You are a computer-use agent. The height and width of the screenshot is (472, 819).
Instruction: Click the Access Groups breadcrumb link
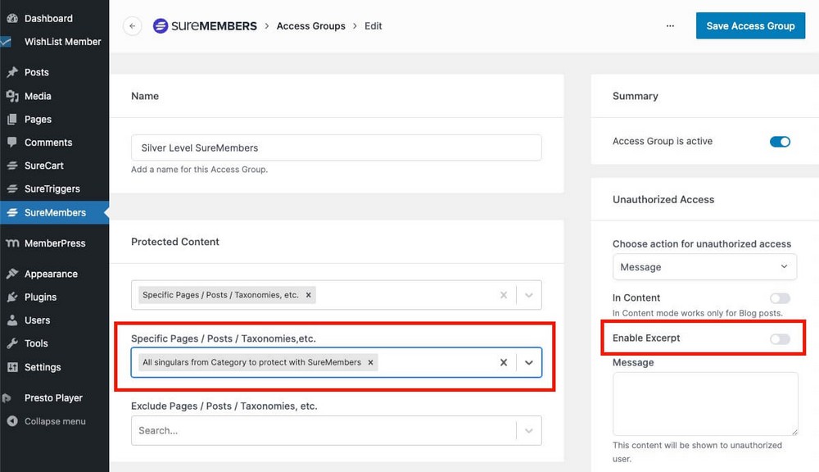(310, 26)
